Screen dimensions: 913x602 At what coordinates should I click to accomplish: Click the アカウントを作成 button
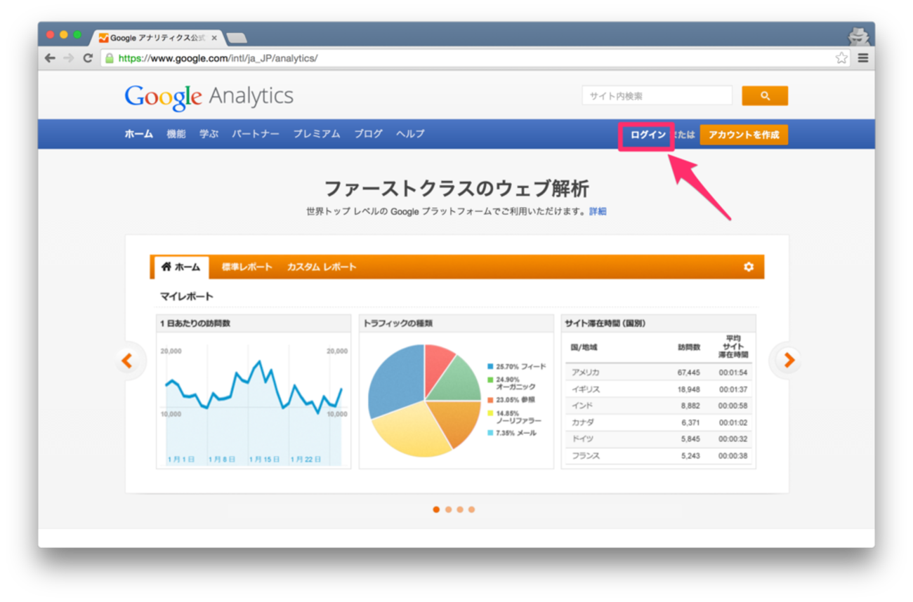pos(744,135)
